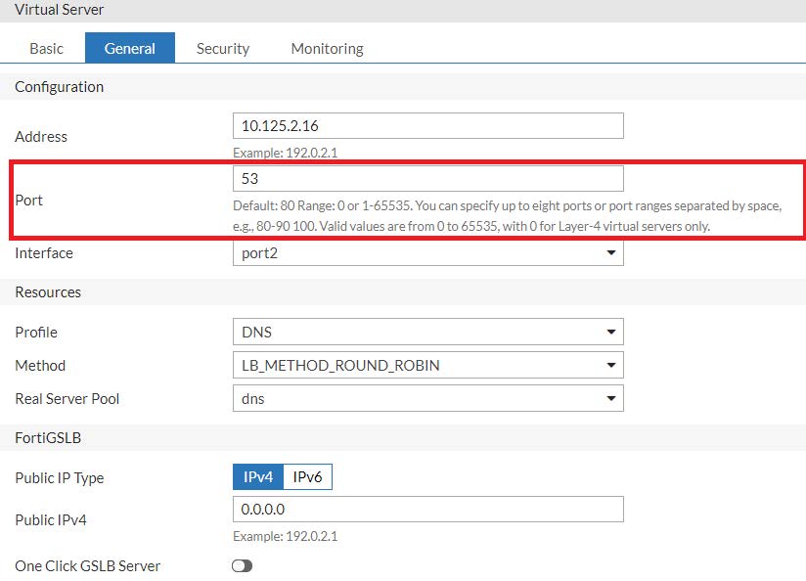Select IPv4 as Public IP Type

(259, 476)
